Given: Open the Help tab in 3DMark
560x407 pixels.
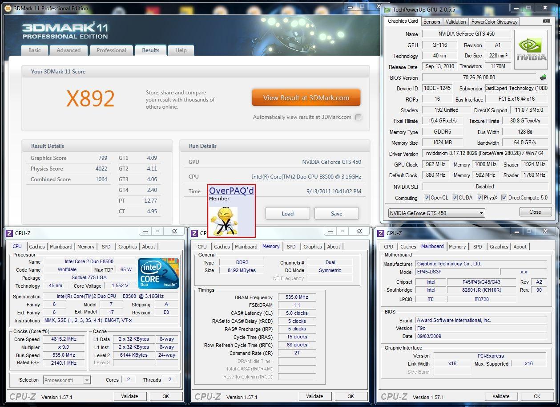Looking at the screenshot, I should 181,50.
